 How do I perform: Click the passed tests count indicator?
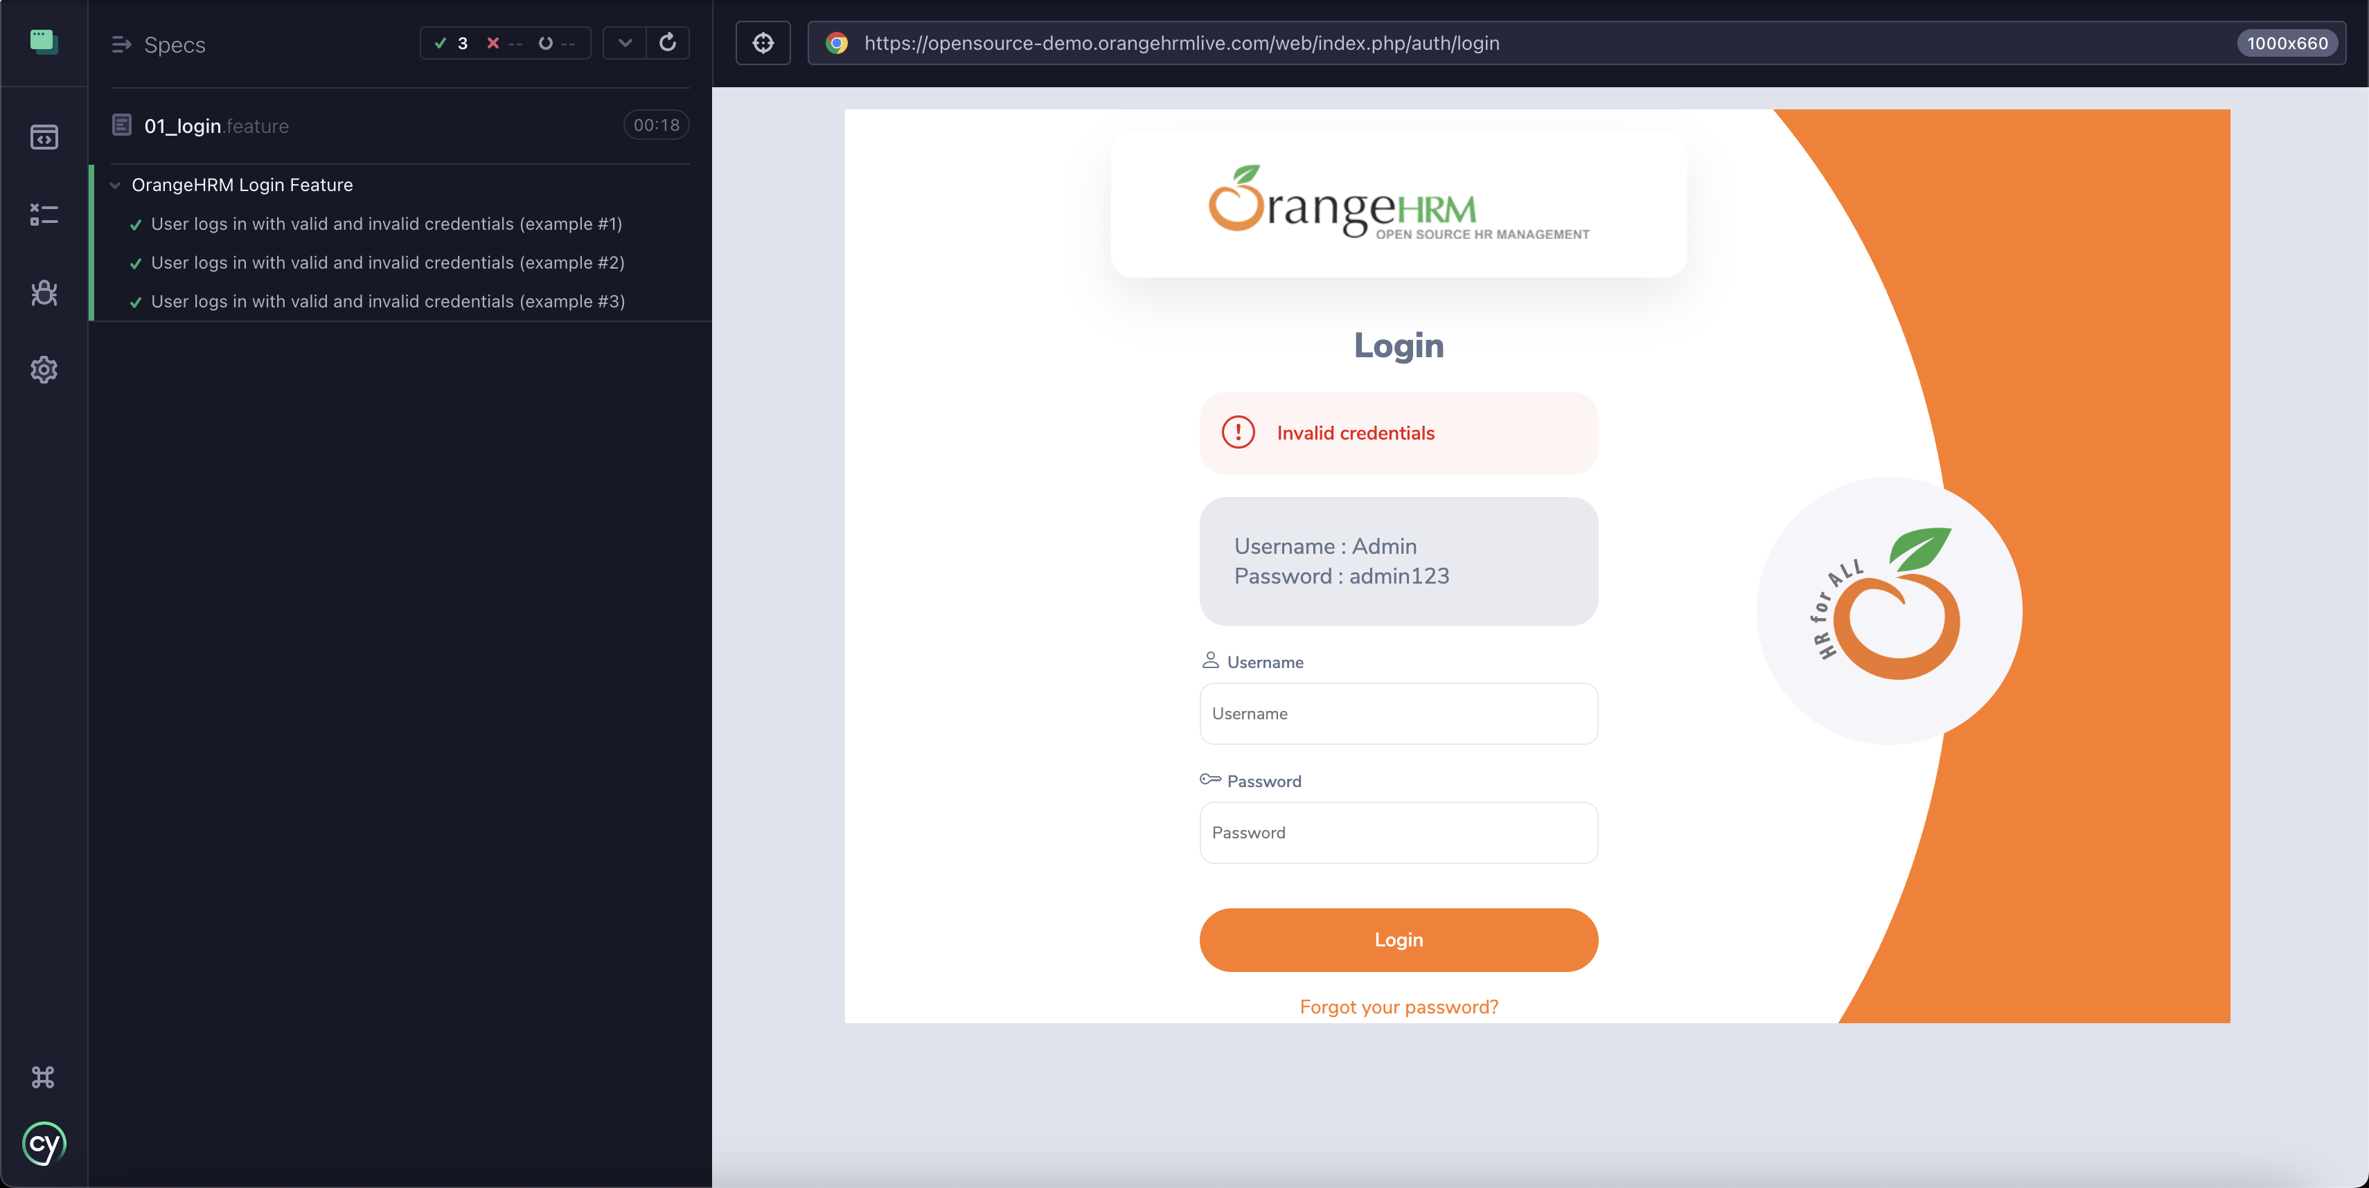(451, 43)
